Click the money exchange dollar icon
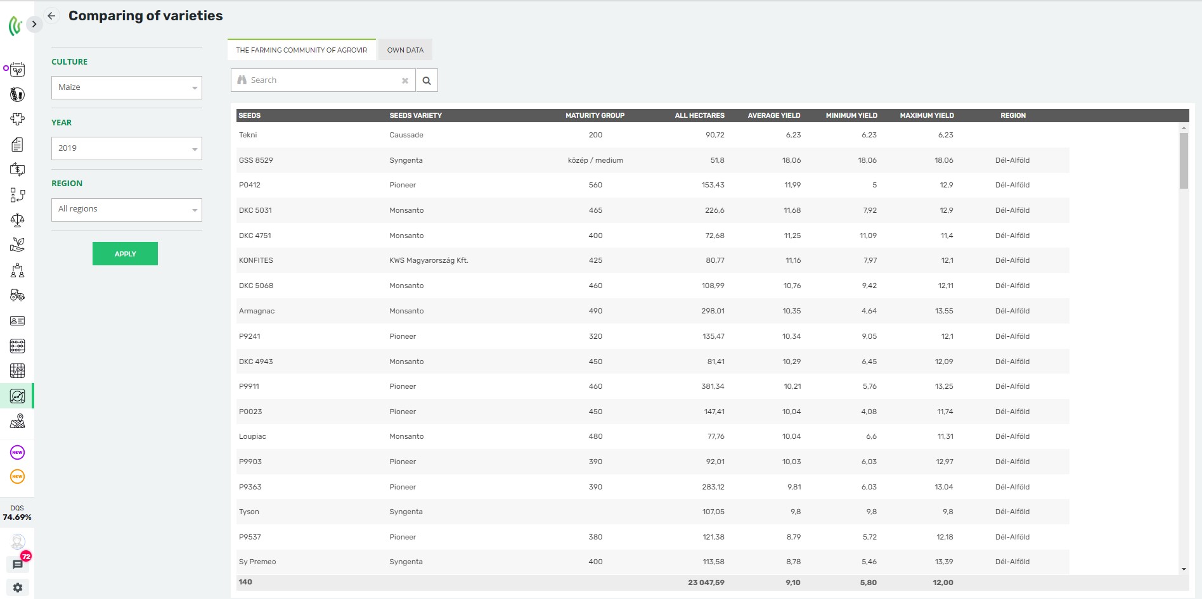The width and height of the screenshot is (1202, 599). (x=17, y=170)
